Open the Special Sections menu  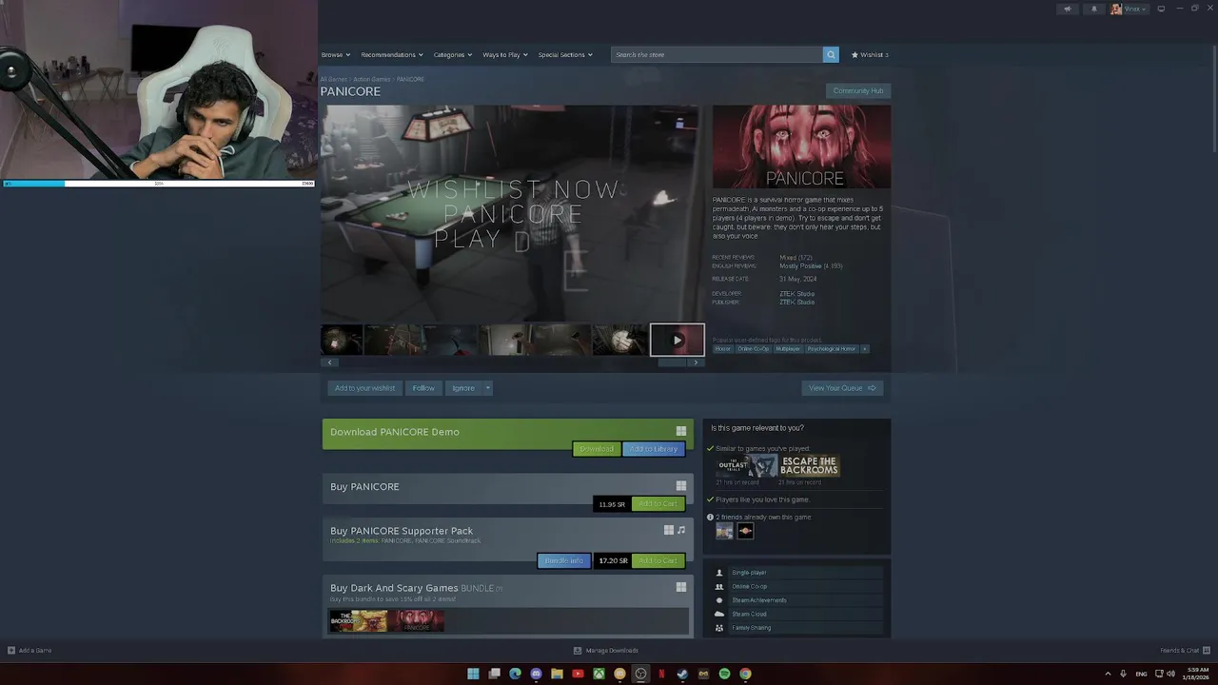point(565,54)
